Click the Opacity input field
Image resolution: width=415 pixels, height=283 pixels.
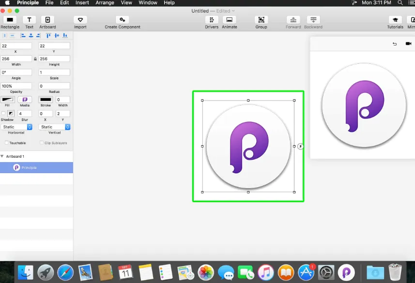16,86
